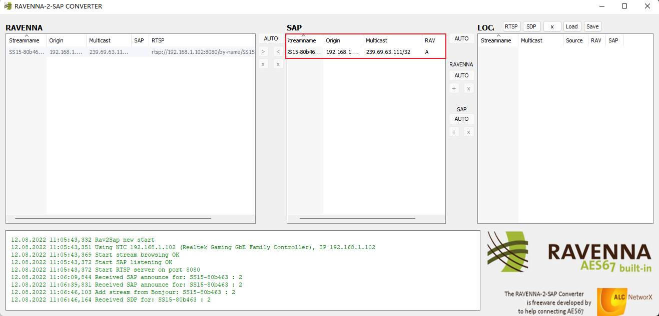The image size is (659, 316).
Task: Click the ALC NetworX logo
Action: [625, 302]
